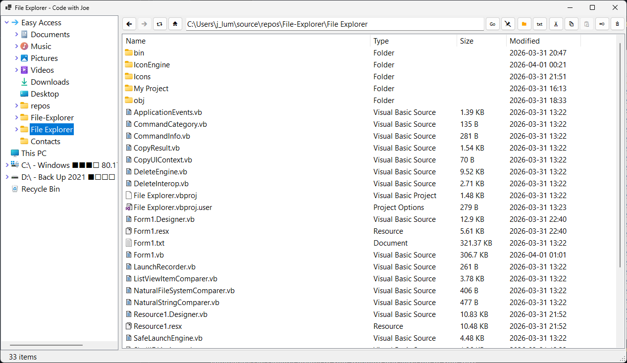Copy the selected file
The width and height of the screenshot is (627, 363).
pyautogui.click(x=570, y=23)
